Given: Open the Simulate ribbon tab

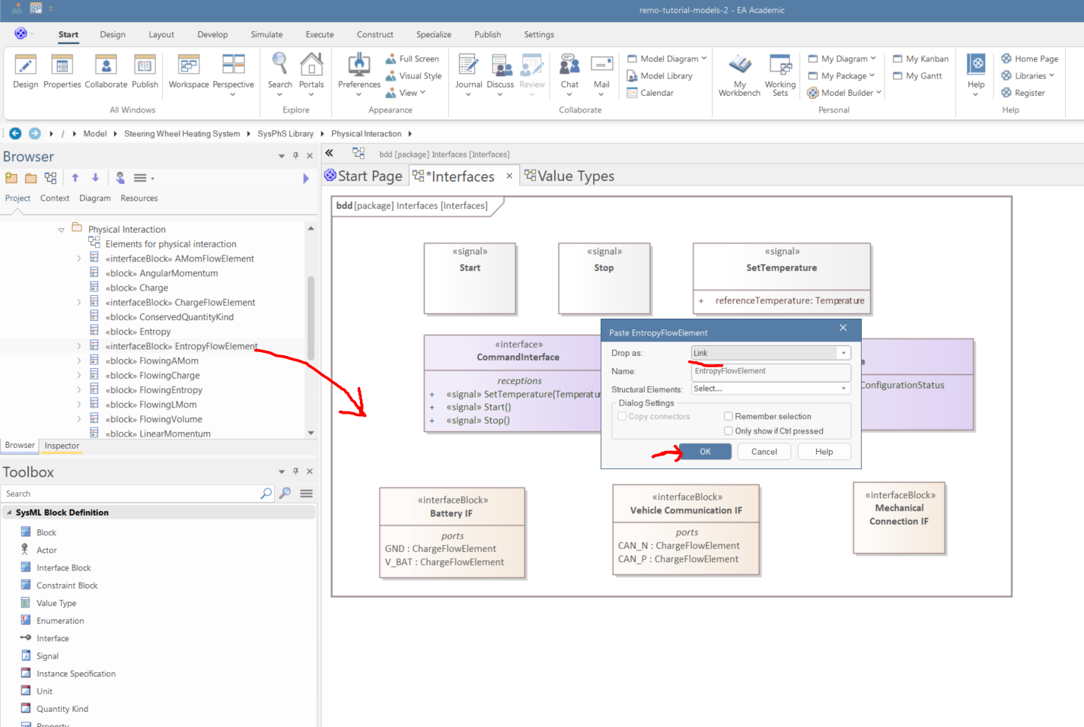Looking at the screenshot, I should pyautogui.click(x=266, y=35).
